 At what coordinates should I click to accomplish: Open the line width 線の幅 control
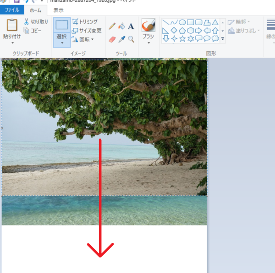[271, 32]
